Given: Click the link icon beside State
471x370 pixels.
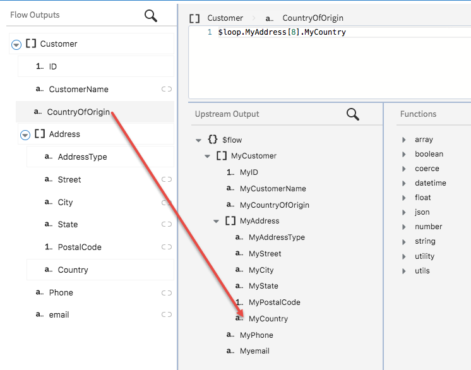Looking at the screenshot, I should [x=167, y=224].
